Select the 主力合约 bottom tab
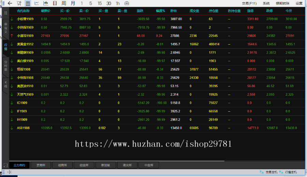 point(19,165)
